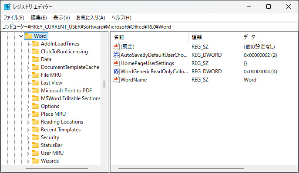
Task: Expand the DocumentTemplateCache key
Action: pyautogui.click(x=28, y=68)
